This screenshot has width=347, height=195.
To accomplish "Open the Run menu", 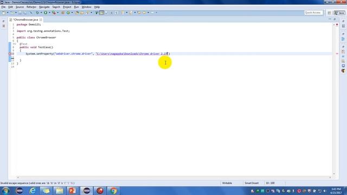I will [x=76, y=7].
